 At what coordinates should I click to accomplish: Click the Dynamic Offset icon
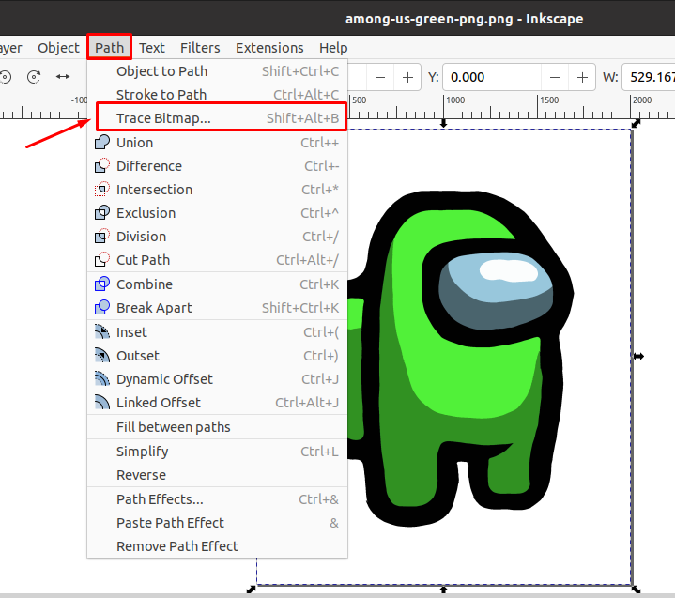102,379
